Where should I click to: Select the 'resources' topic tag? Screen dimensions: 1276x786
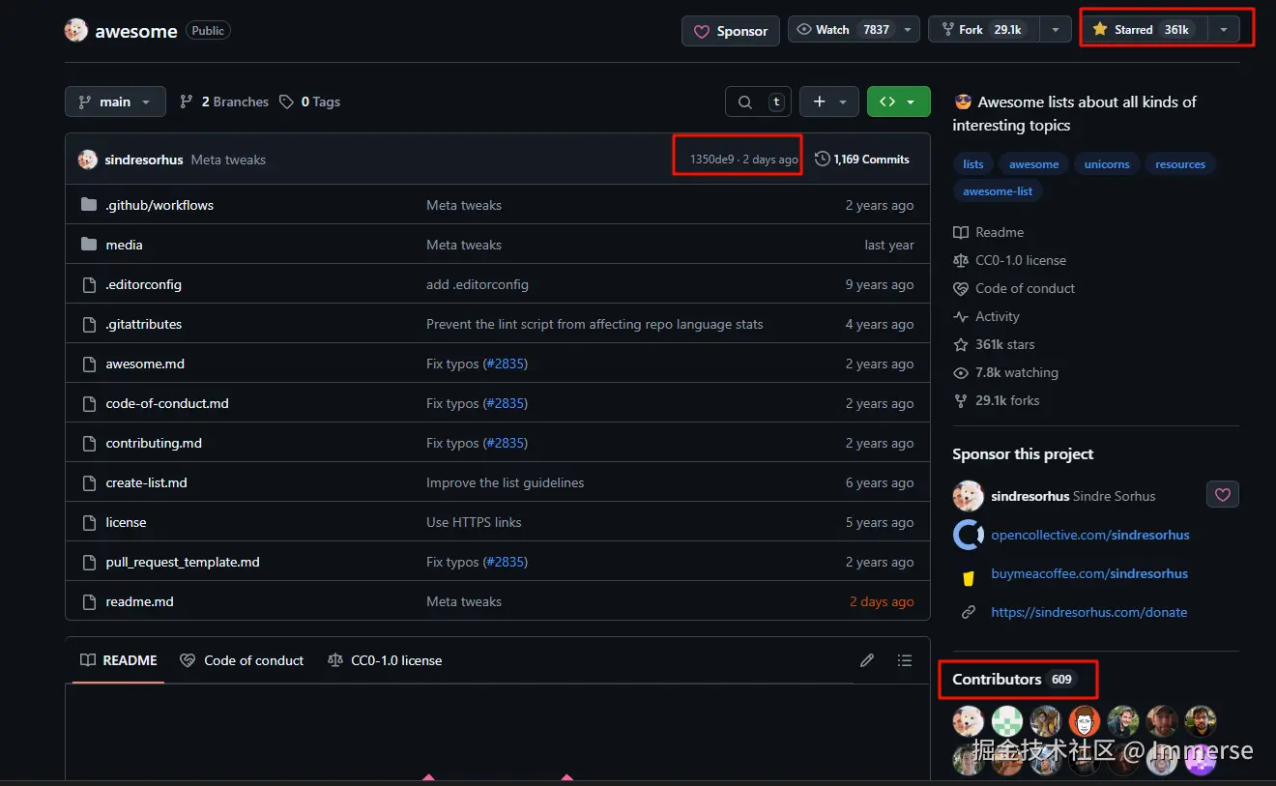1180,164
